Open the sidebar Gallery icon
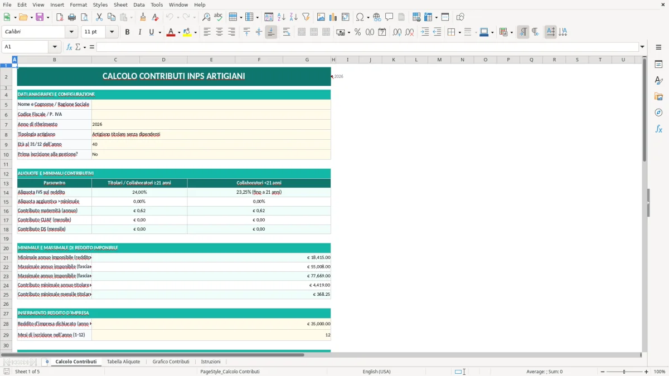Viewport: 669px width, 376px height. pyautogui.click(x=658, y=97)
